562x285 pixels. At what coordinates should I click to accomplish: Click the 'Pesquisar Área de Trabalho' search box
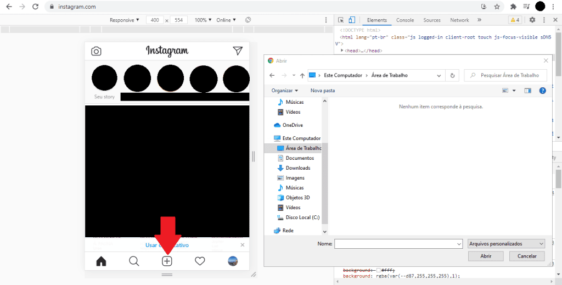pyautogui.click(x=505, y=75)
